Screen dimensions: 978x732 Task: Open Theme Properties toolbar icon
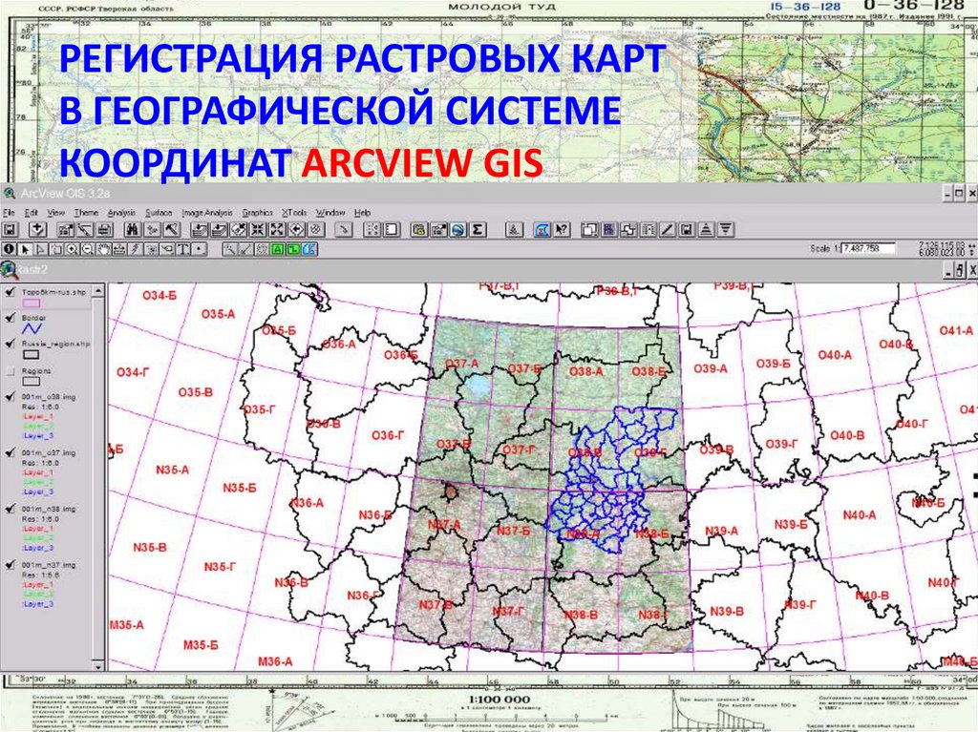pyautogui.click(x=66, y=229)
